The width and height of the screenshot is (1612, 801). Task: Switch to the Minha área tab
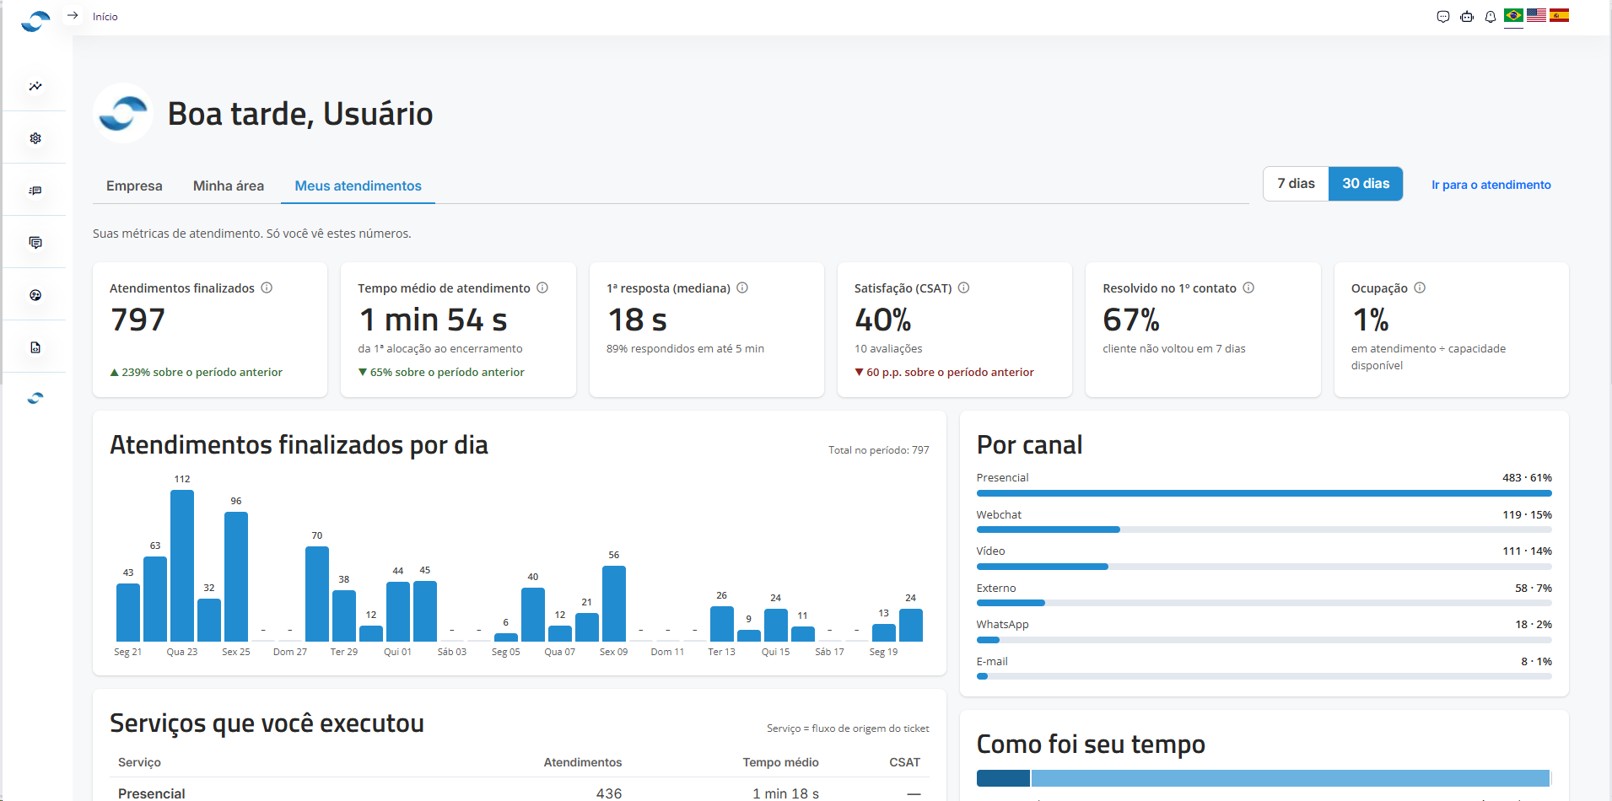(x=229, y=185)
